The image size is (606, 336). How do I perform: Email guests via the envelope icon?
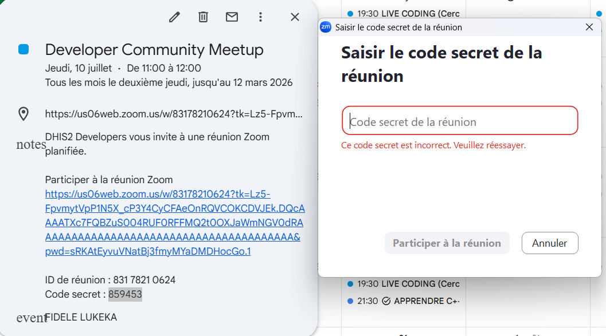click(x=232, y=17)
